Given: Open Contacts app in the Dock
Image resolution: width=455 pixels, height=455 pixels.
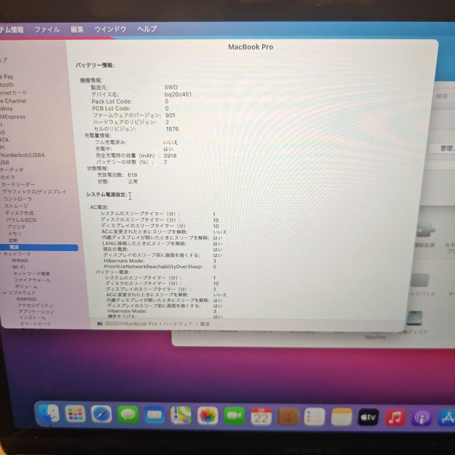Looking at the screenshot, I should pos(288,417).
